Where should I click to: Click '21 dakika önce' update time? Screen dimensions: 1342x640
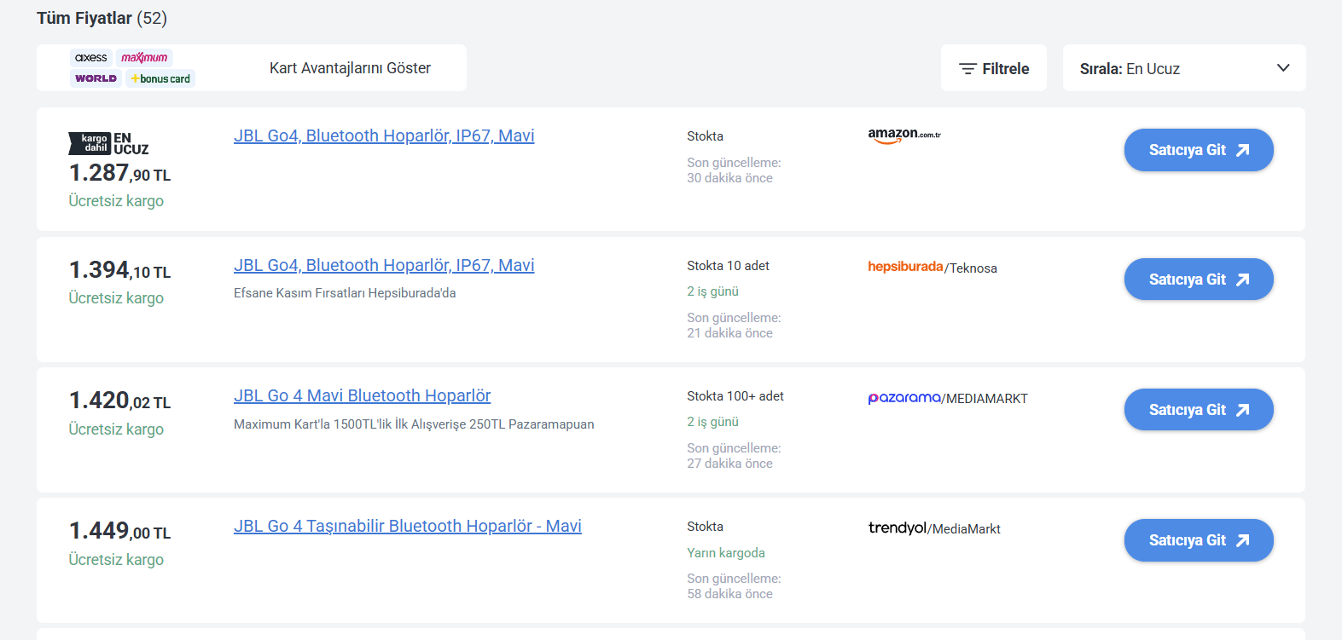tap(730, 333)
